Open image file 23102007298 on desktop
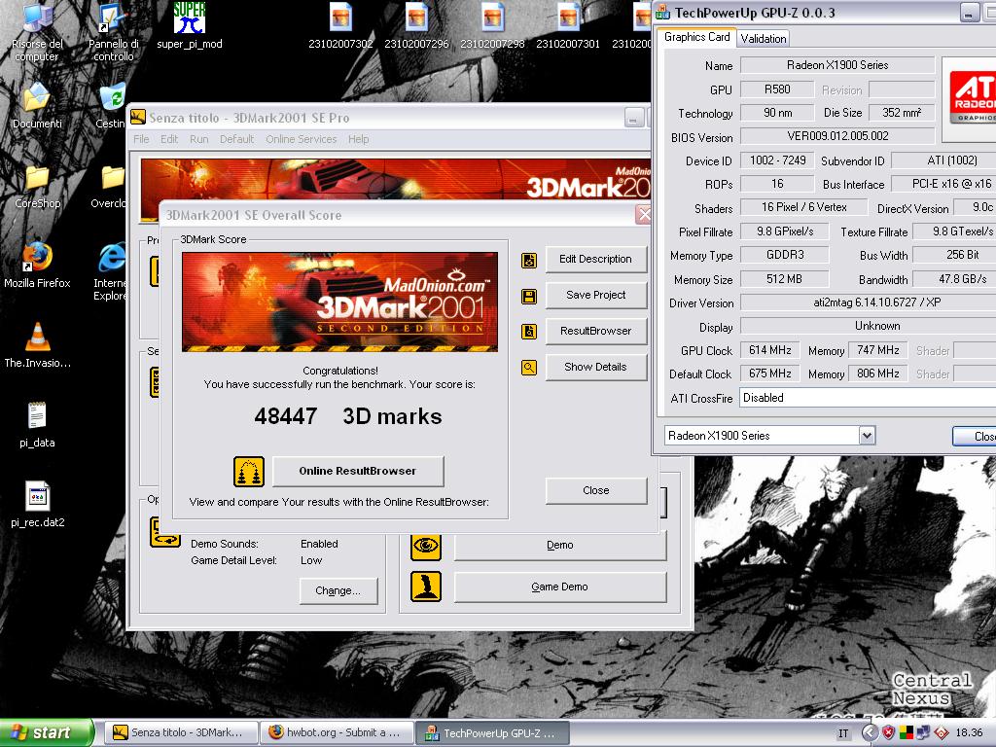 pos(492,25)
